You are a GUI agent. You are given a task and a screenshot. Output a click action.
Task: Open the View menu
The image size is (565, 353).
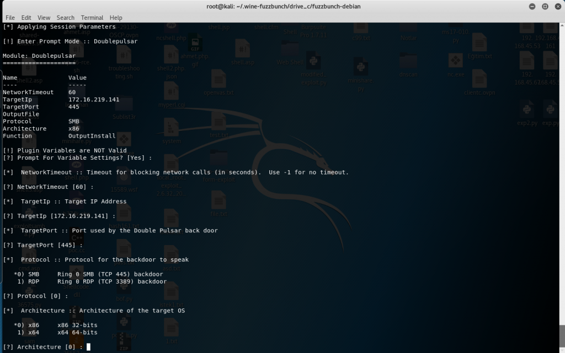point(44,18)
